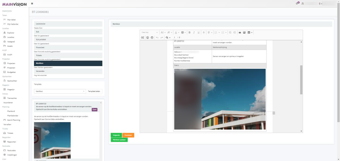
Task: Apply bold formatting in editor
Action: click(x=190, y=32)
